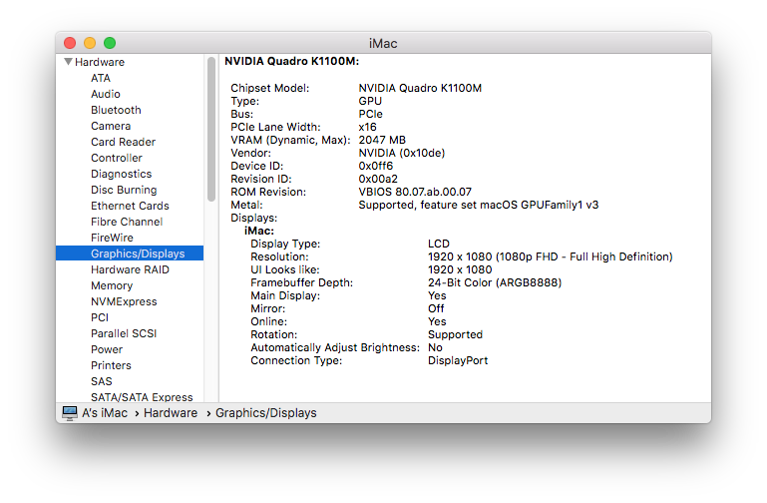
Task: Select Power in the sidebar
Action: 107,349
